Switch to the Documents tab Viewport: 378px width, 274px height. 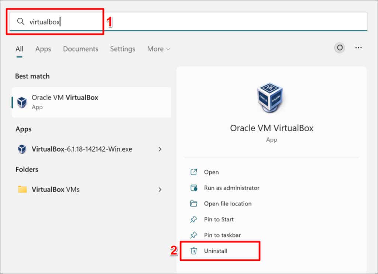point(80,49)
